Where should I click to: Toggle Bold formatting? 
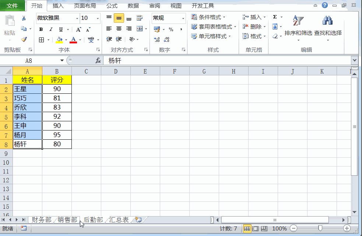click(x=41, y=29)
